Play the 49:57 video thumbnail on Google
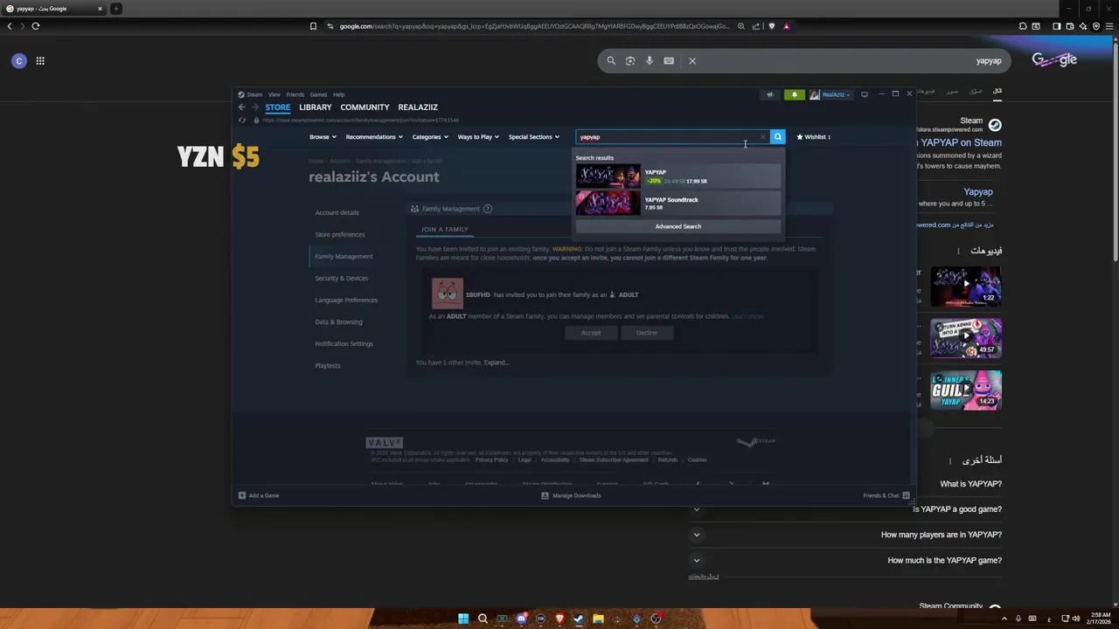 tap(966, 338)
